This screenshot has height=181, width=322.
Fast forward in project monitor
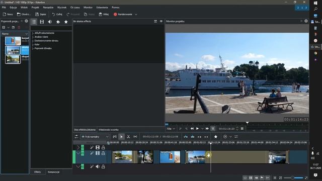(207, 129)
